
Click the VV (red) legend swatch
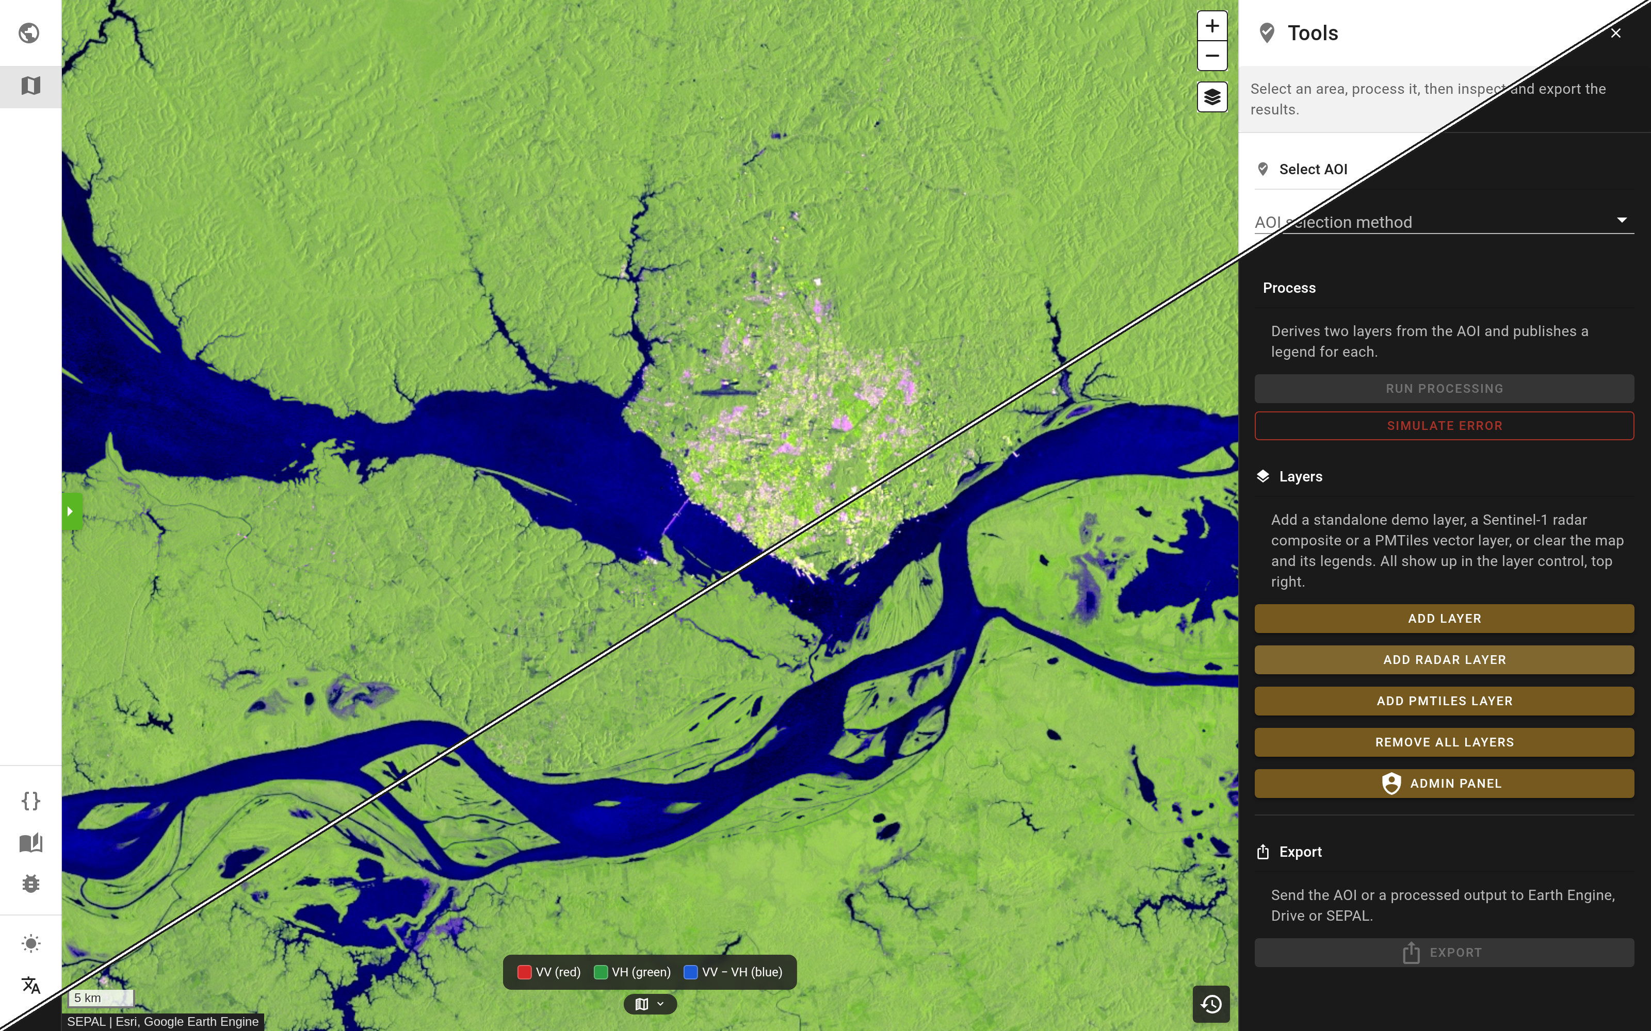point(524,972)
